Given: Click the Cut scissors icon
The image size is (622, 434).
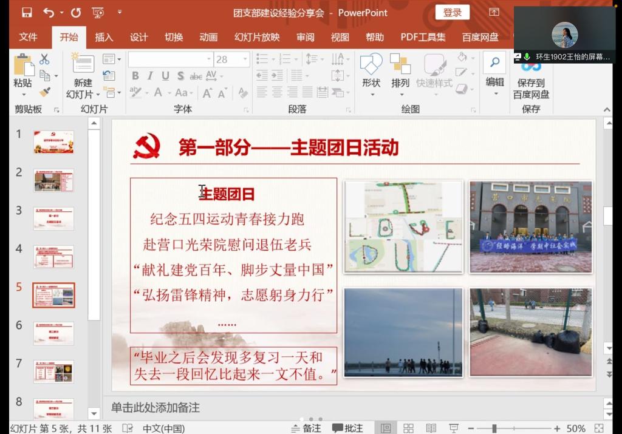Looking at the screenshot, I should click(x=44, y=59).
